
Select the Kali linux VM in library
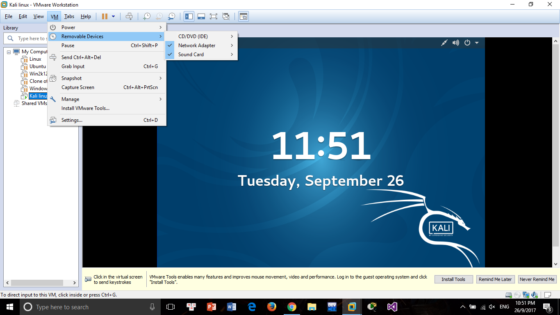[39, 96]
